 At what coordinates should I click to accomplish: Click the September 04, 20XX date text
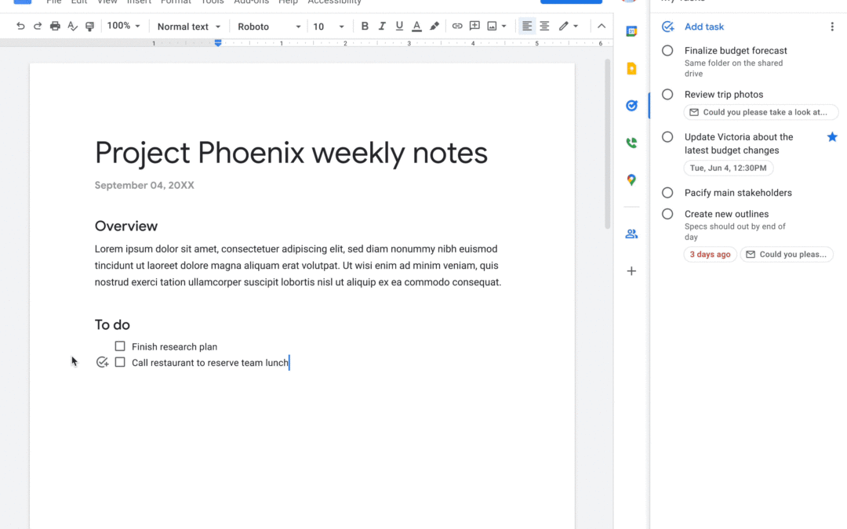coord(144,185)
